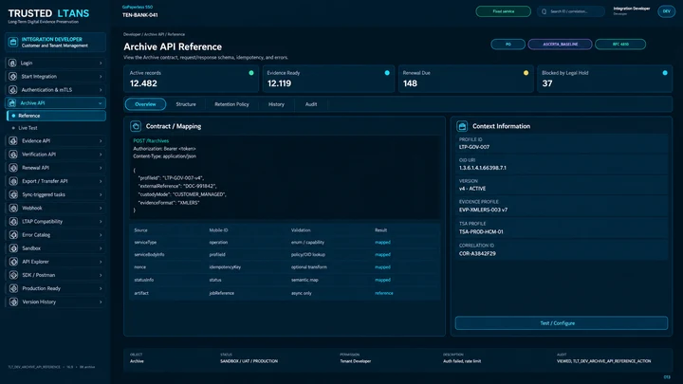
Task: Expand the Login menu chevron
Action: tap(101, 64)
